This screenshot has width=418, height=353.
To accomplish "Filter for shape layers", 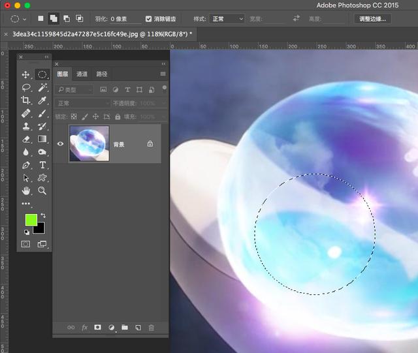I will (139, 89).
